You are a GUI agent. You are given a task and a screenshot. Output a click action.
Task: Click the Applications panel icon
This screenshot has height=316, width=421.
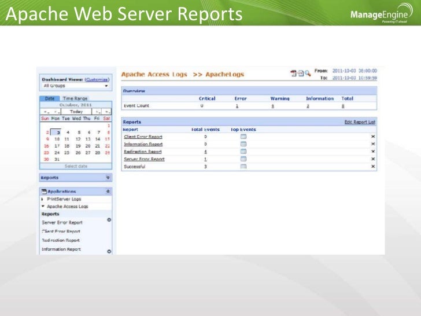coord(44,192)
